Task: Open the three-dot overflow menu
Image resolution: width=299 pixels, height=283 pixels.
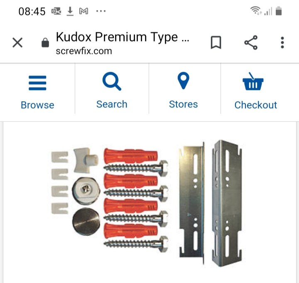Action: [x=282, y=42]
